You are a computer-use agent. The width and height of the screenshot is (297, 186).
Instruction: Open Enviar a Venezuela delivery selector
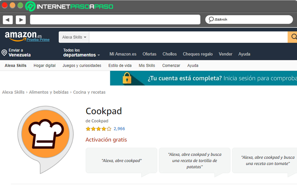click(x=16, y=52)
